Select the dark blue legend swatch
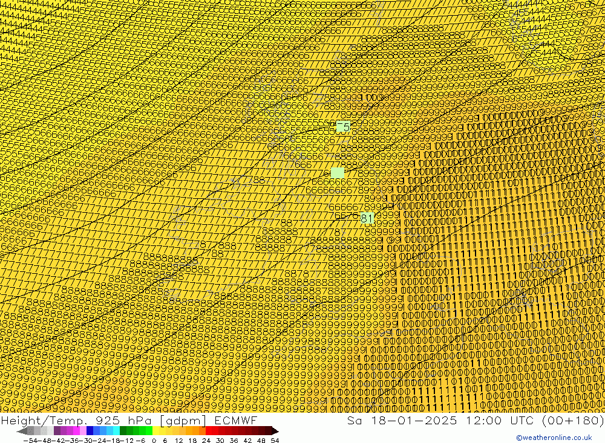The height and width of the screenshot is (443, 605). click(x=90, y=431)
